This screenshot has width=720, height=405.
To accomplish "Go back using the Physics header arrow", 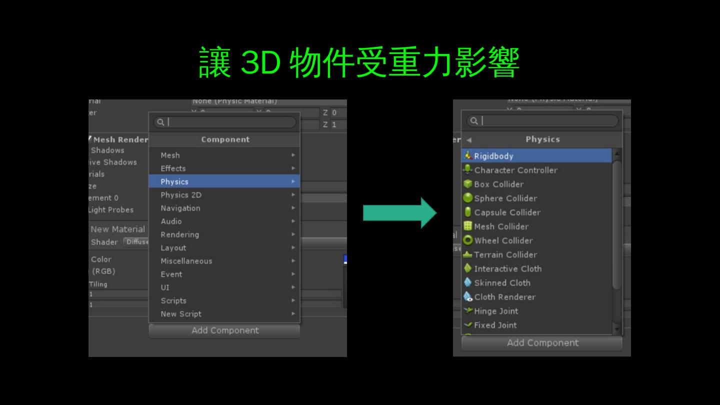I will 469,140.
